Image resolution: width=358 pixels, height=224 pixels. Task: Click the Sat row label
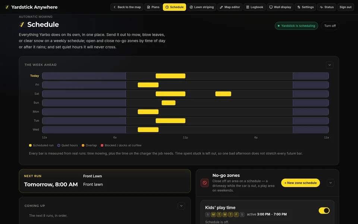click(37, 94)
